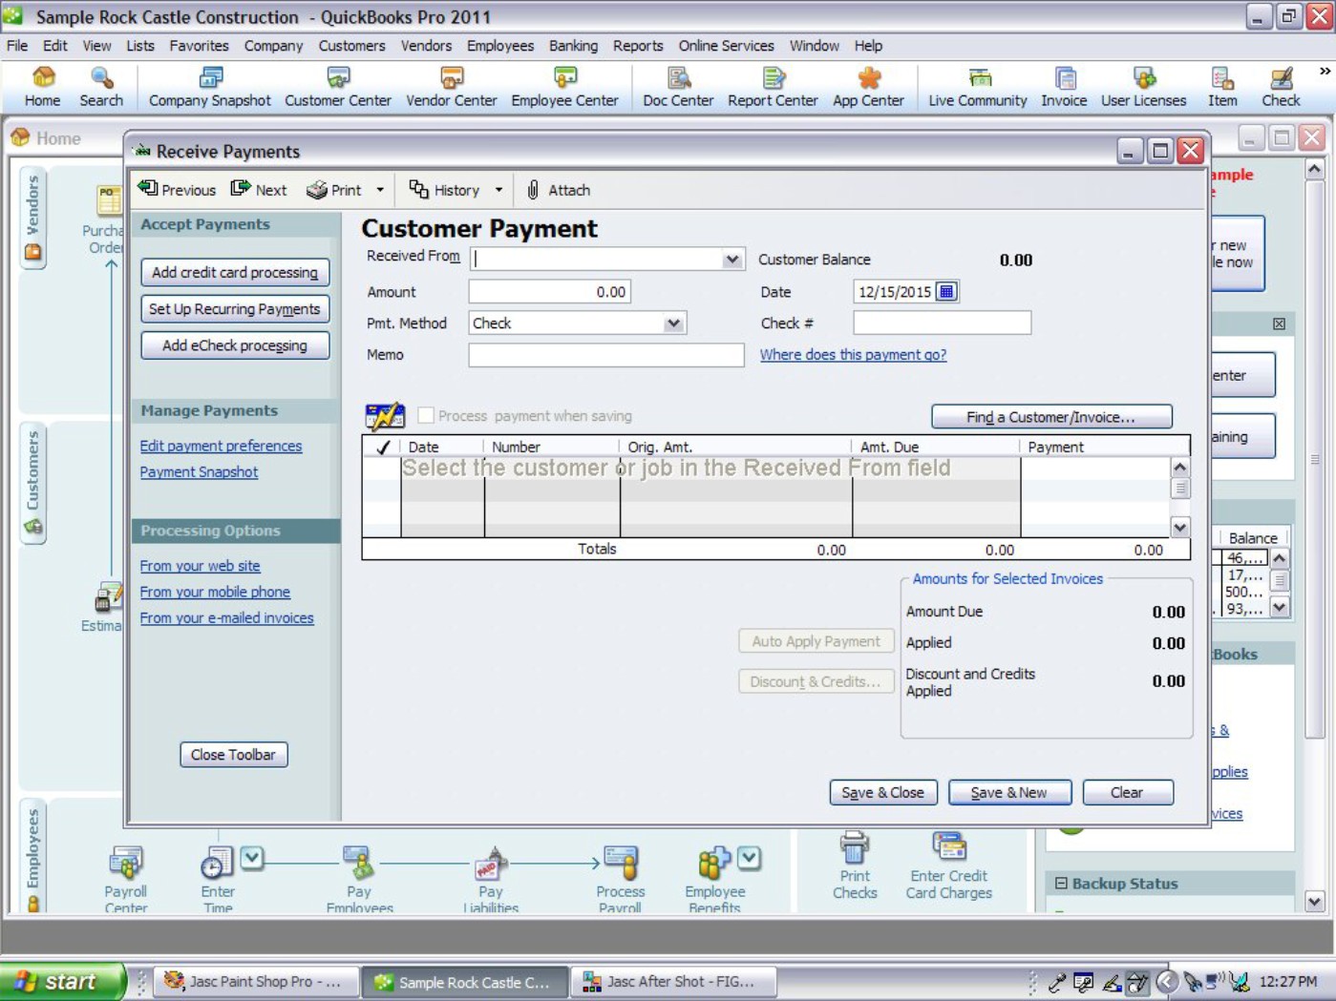This screenshot has height=1001, width=1336.
Task: Toggle Process payment when saving checkbox
Action: [426, 415]
